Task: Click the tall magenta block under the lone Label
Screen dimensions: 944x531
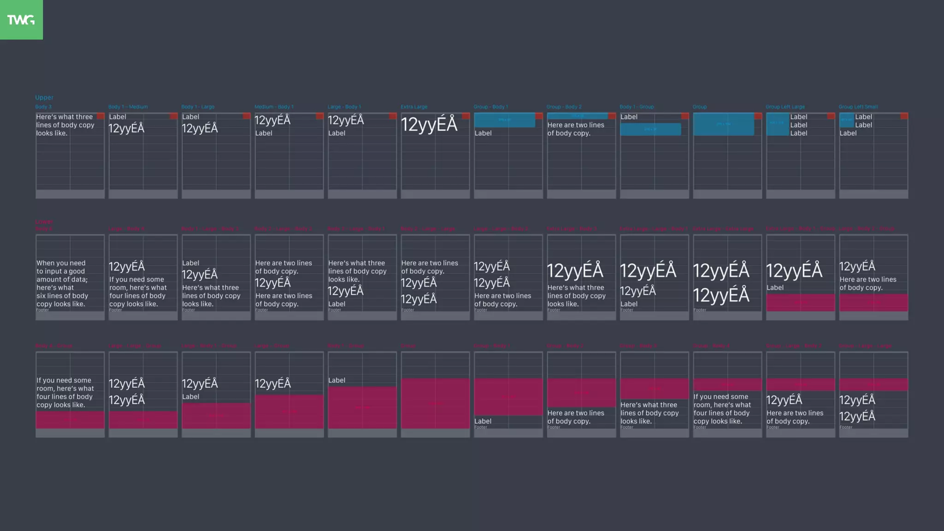Action: [x=362, y=407]
